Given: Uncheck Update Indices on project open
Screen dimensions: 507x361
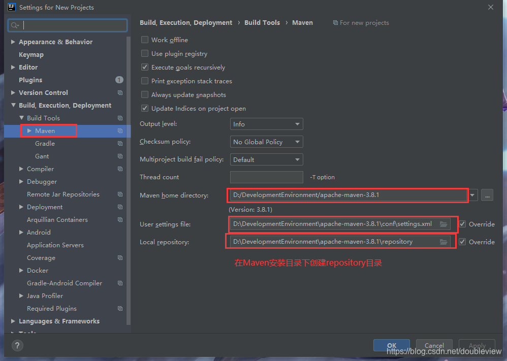Looking at the screenshot, I should click(145, 108).
